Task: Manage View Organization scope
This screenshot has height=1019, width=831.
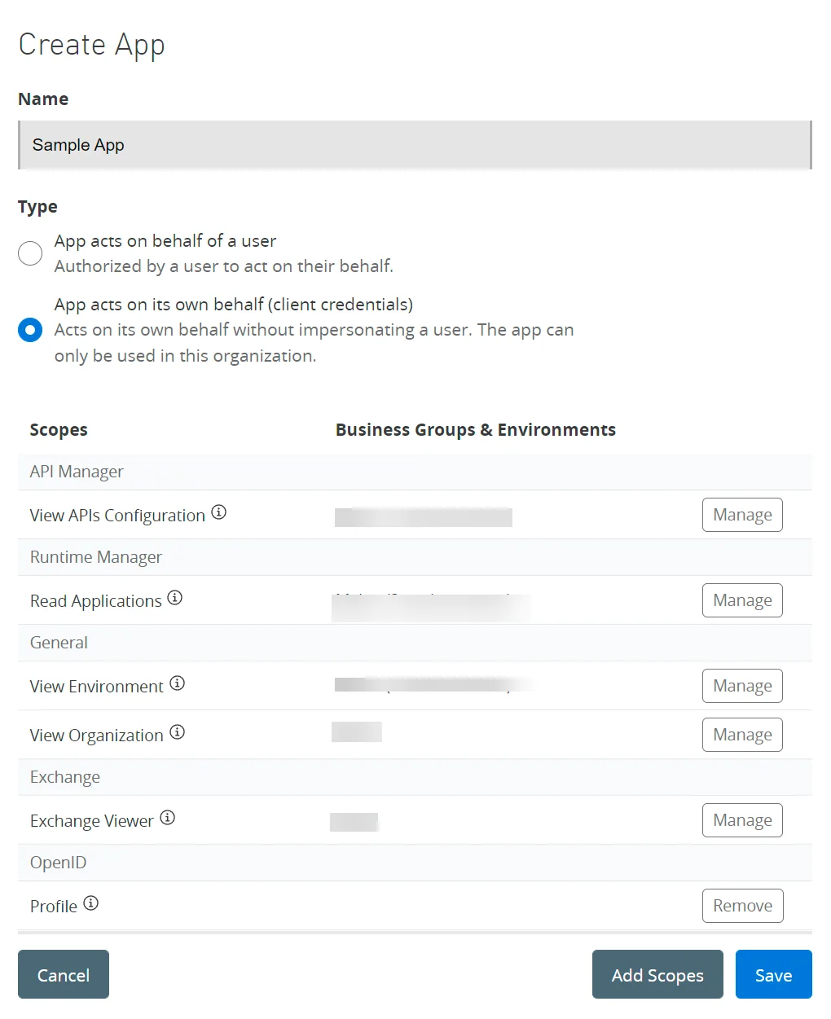Action: tap(742, 735)
